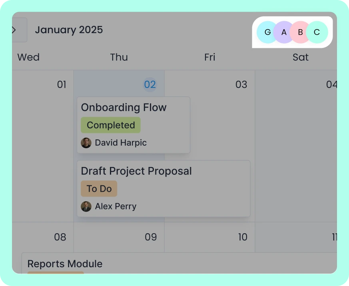Open the Reports Module task card
This screenshot has width=349, height=286.
(179, 263)
